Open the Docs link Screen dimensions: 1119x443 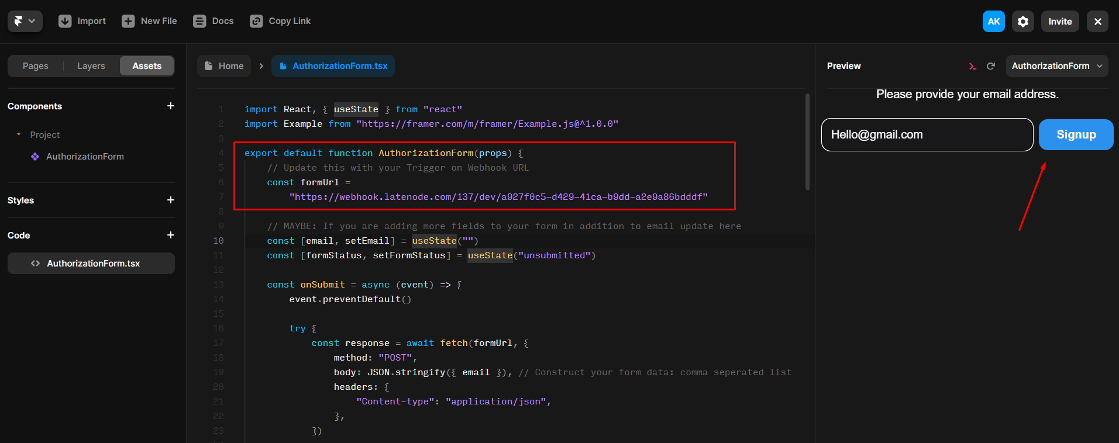(214, 21)
